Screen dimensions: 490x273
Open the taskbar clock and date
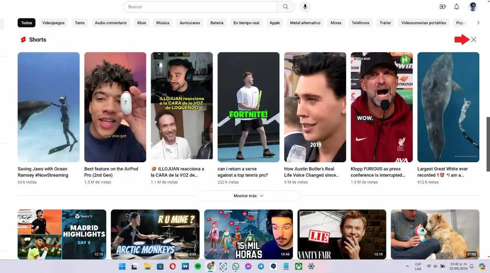tap(459, 266)
